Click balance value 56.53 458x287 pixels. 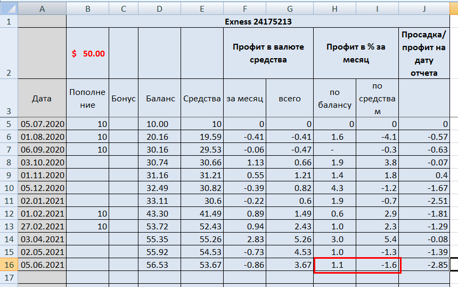(x=159, y=265)
